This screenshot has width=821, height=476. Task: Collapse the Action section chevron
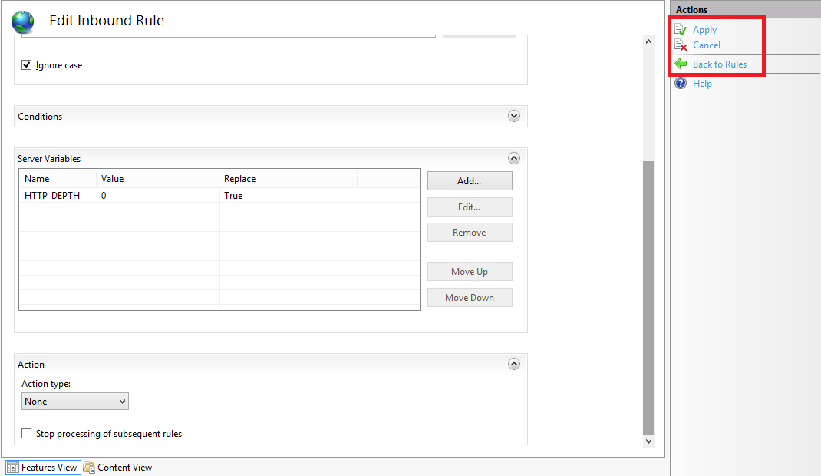click(x=514, y=364)
